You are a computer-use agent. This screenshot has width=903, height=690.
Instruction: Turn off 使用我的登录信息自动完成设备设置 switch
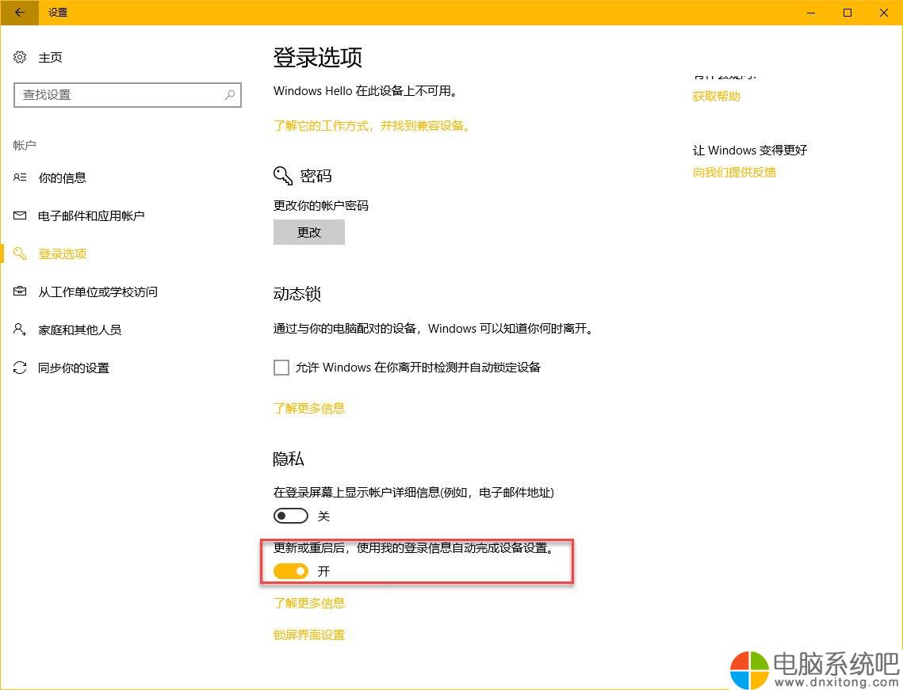click(291, 571)
